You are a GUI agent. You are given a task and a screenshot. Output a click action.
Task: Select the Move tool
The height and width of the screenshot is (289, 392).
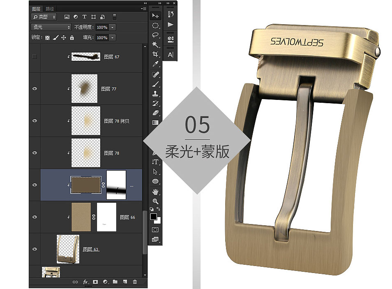coord(155,16)
